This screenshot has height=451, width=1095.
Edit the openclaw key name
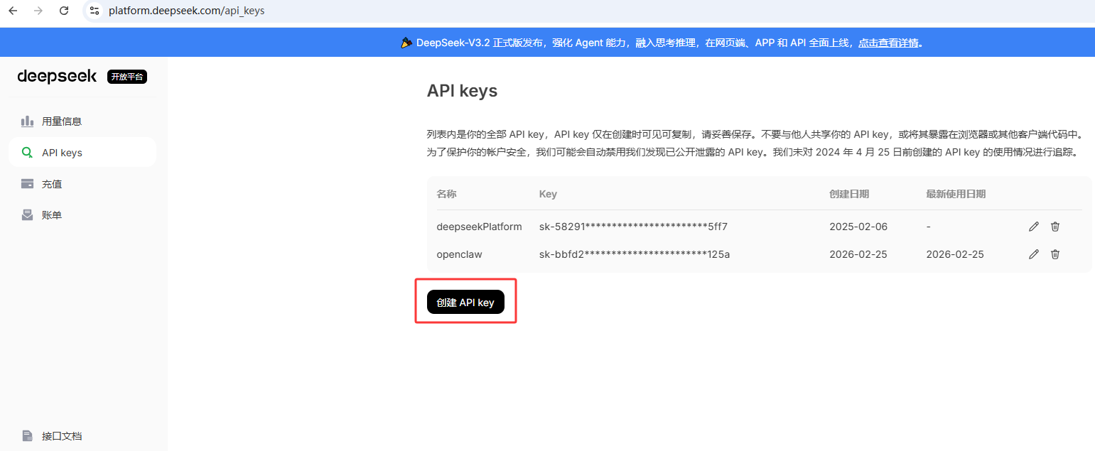click(x=1034, y=254)
